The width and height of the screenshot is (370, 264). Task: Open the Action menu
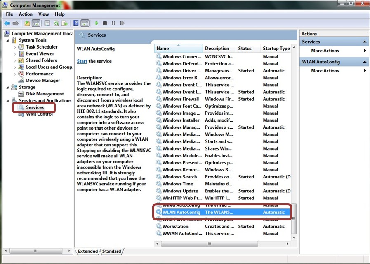25,14
